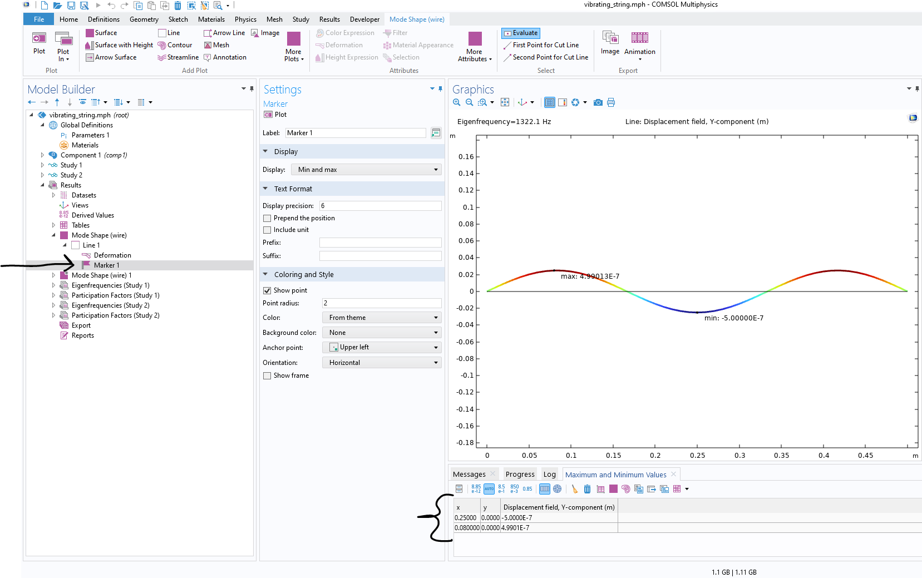Enable the Prepend the position checkbox
922x578 pixels.
267,218
